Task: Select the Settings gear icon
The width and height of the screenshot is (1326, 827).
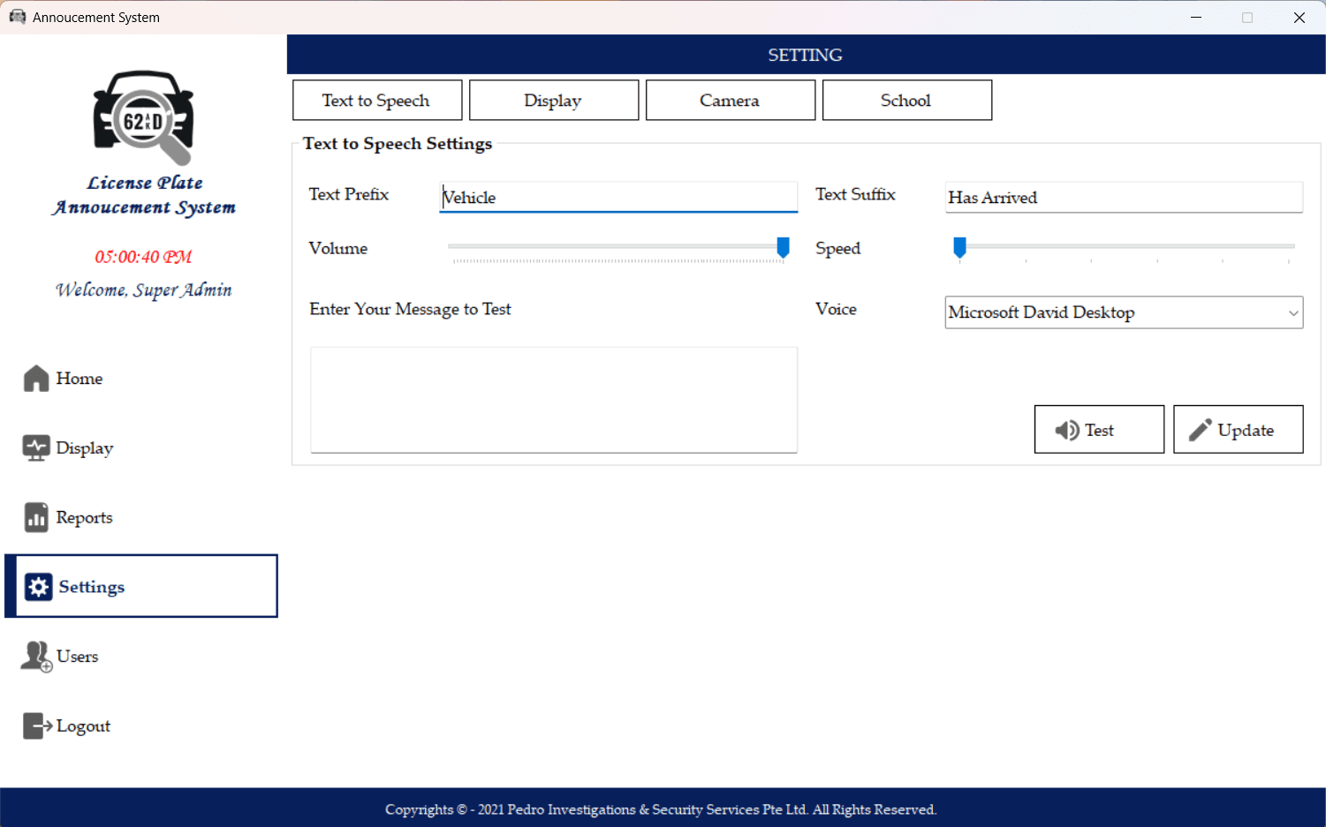Action: pos(39,587)
